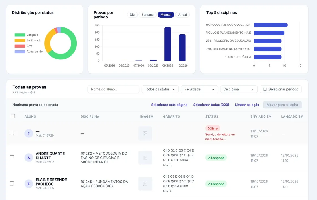This screenshot has height=200, width=317.
Task: Click the 10/2026 bar in the monthly chart
Action: tap(182, 48)
